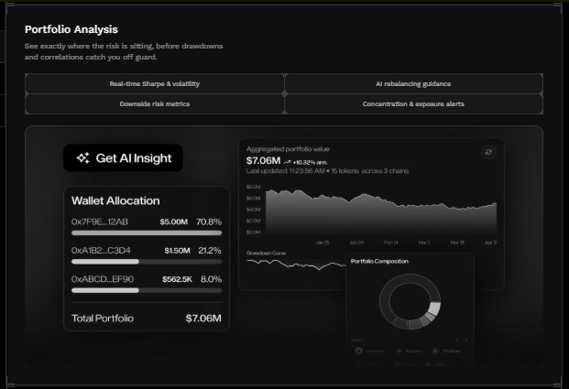
Task: Select the Ethereum token chip icon
Action: click(x=358, y=351)
